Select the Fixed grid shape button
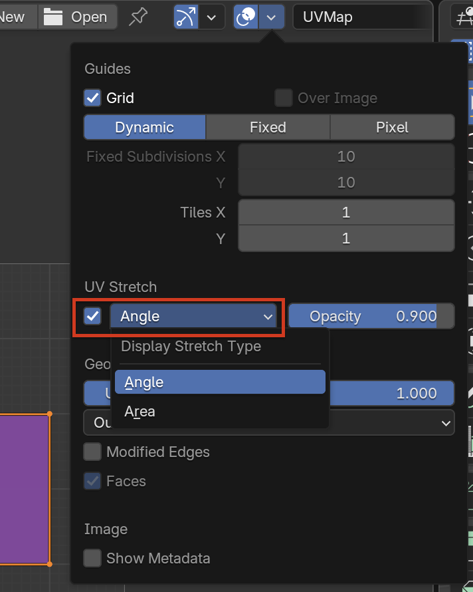This screenshot has height=592, width=473. pos(268,127)
